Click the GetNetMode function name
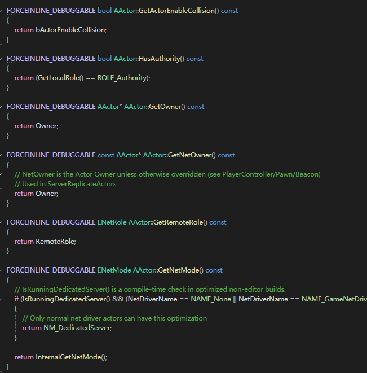The height and width of the screenshot is (373, 367). [179, 270]
